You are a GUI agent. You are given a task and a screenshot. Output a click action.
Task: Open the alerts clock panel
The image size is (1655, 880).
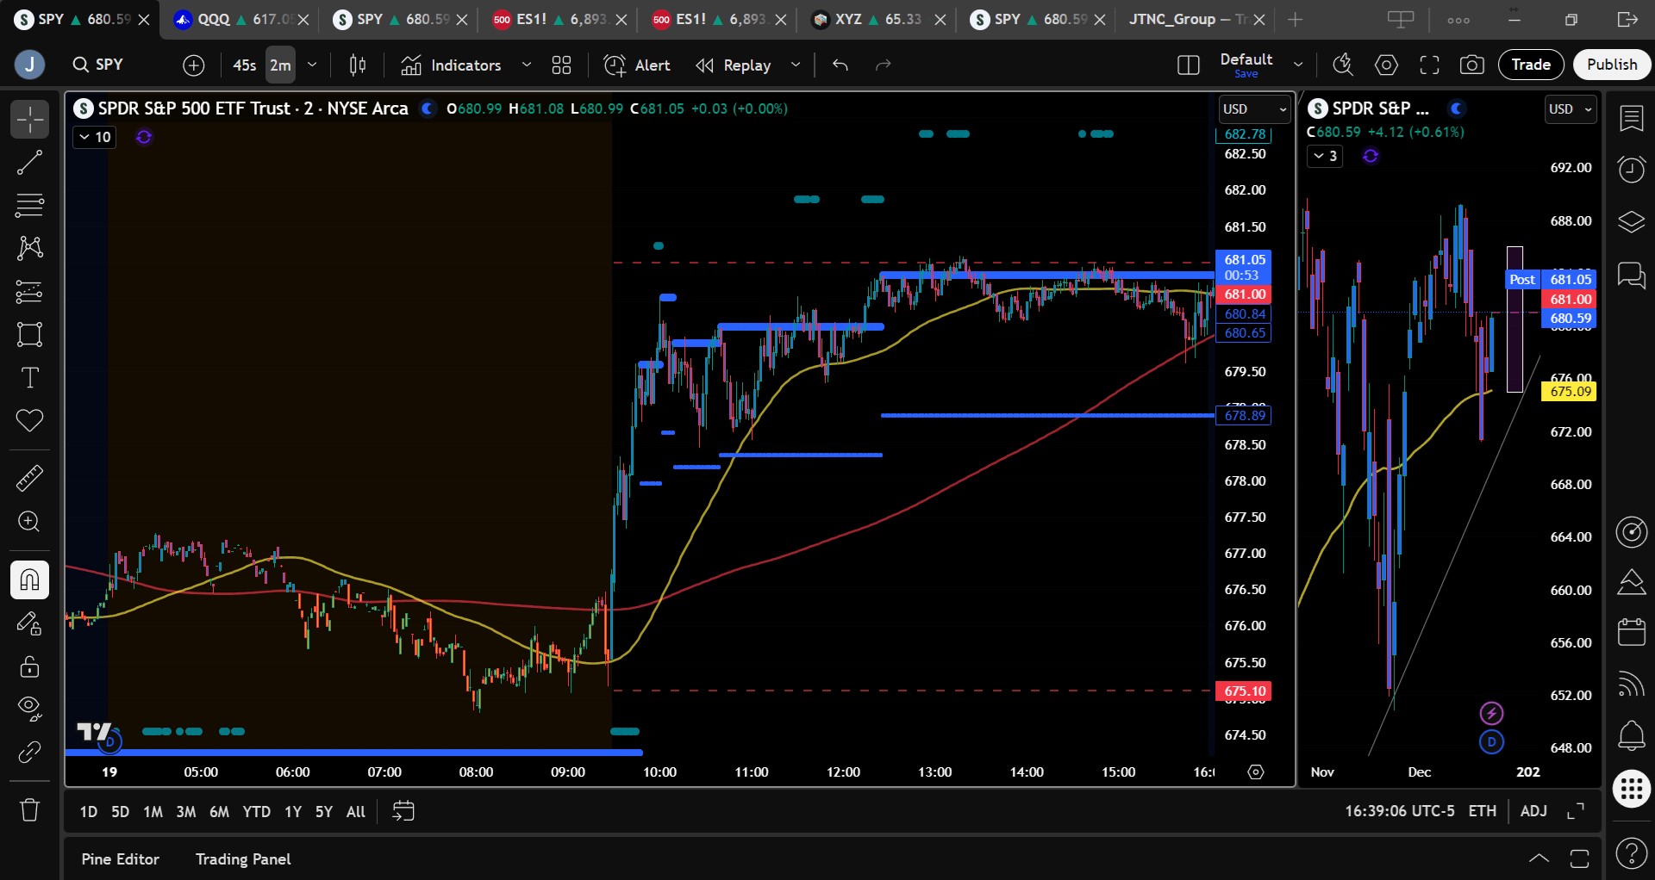pyautogui.click(x=1632, y=170)
